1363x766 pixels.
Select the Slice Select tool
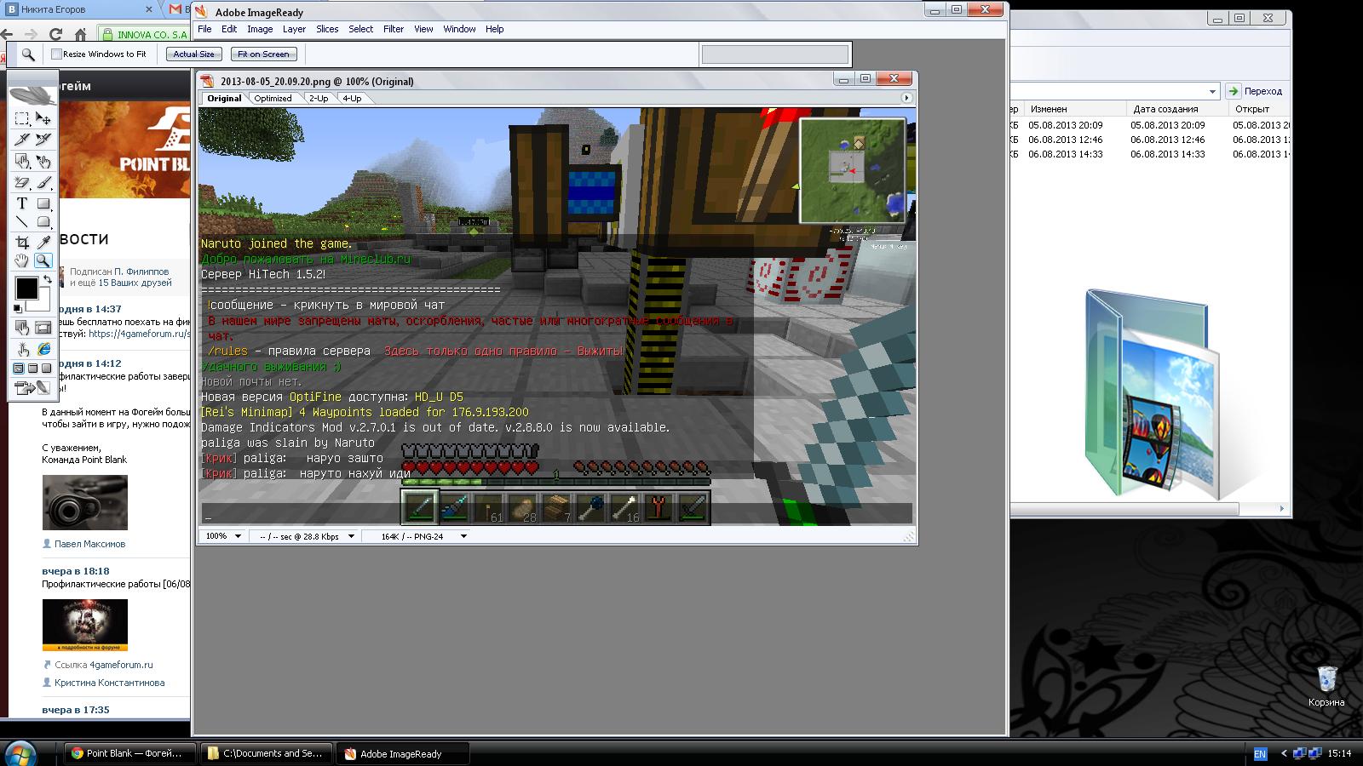click(43, 140)
